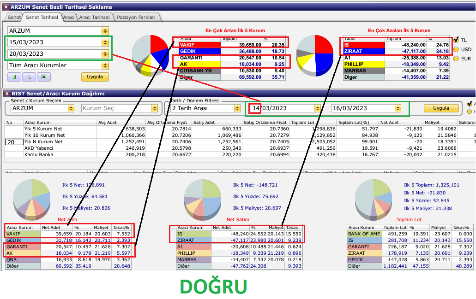
Task: Open the Aracı tab
Action: tap(69, 17)
